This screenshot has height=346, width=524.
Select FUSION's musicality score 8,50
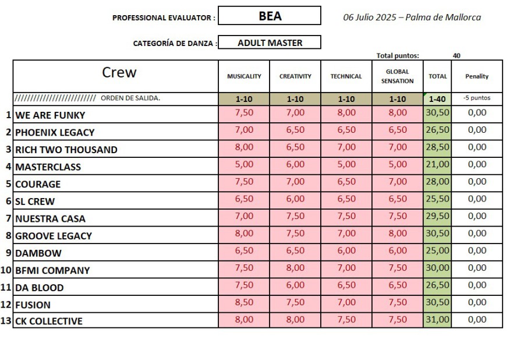pyautogui.click(x=244, y=302)
